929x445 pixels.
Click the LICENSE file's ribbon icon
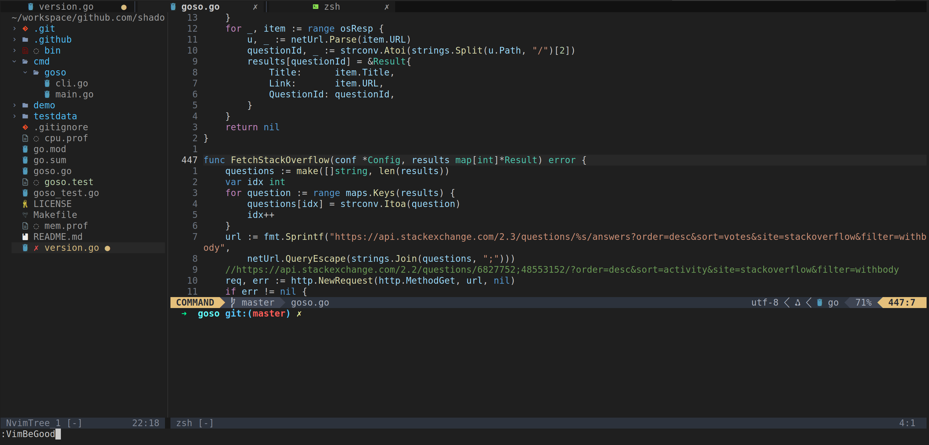click(25, 204)
